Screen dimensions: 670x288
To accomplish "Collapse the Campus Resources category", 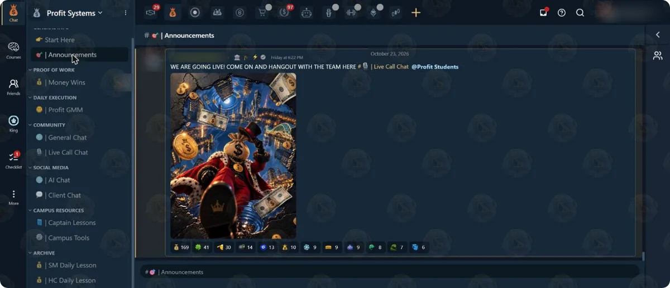I will (x=56, y=211).
